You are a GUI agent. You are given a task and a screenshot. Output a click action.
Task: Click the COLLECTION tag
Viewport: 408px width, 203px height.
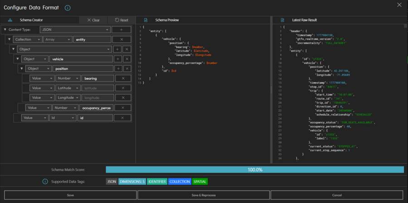[x=180, y=181]
